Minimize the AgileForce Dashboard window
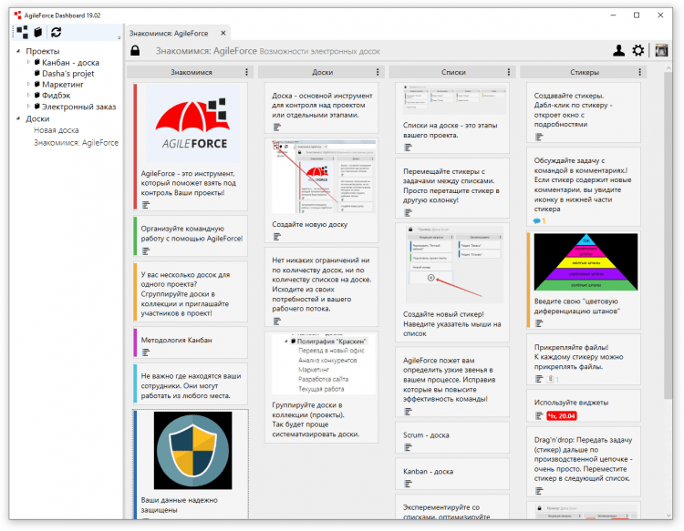 pos(613,15)
